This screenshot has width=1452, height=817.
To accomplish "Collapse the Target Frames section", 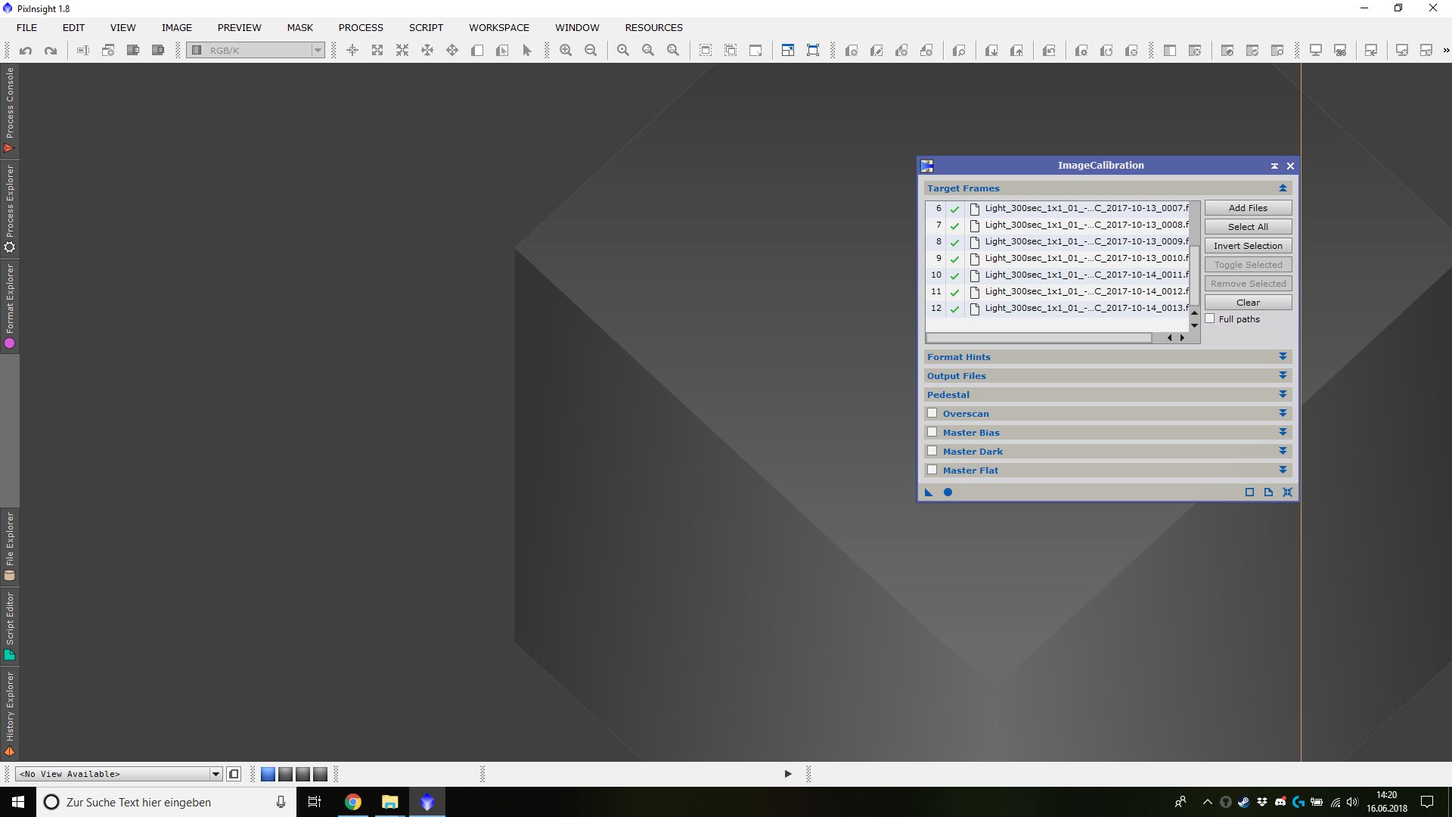I will (1283, 188).
